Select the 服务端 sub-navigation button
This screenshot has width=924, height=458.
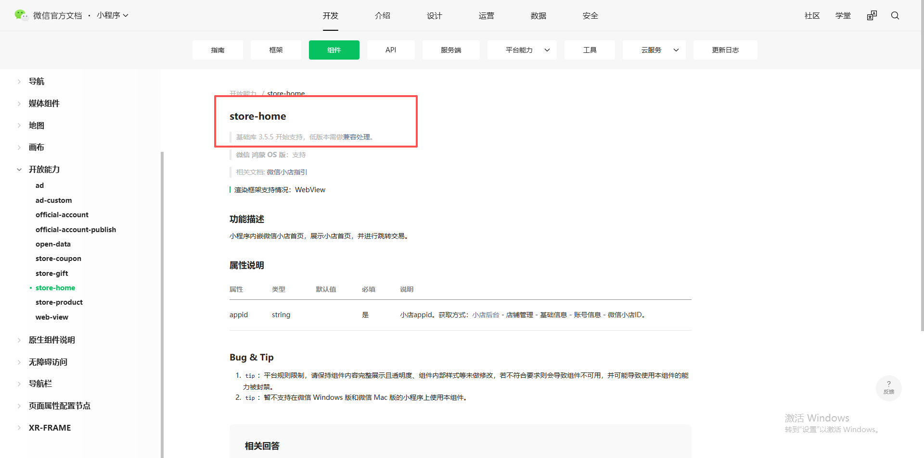pyautogui.click(x=451, y=50)
